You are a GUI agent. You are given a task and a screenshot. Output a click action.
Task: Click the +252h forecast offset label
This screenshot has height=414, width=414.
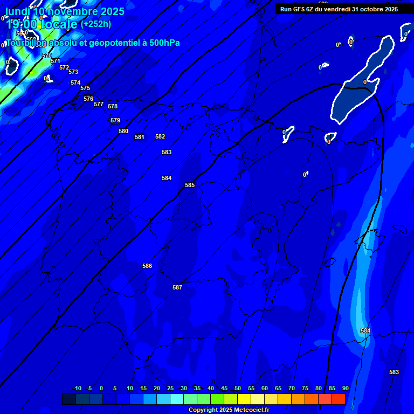point(96,24)
